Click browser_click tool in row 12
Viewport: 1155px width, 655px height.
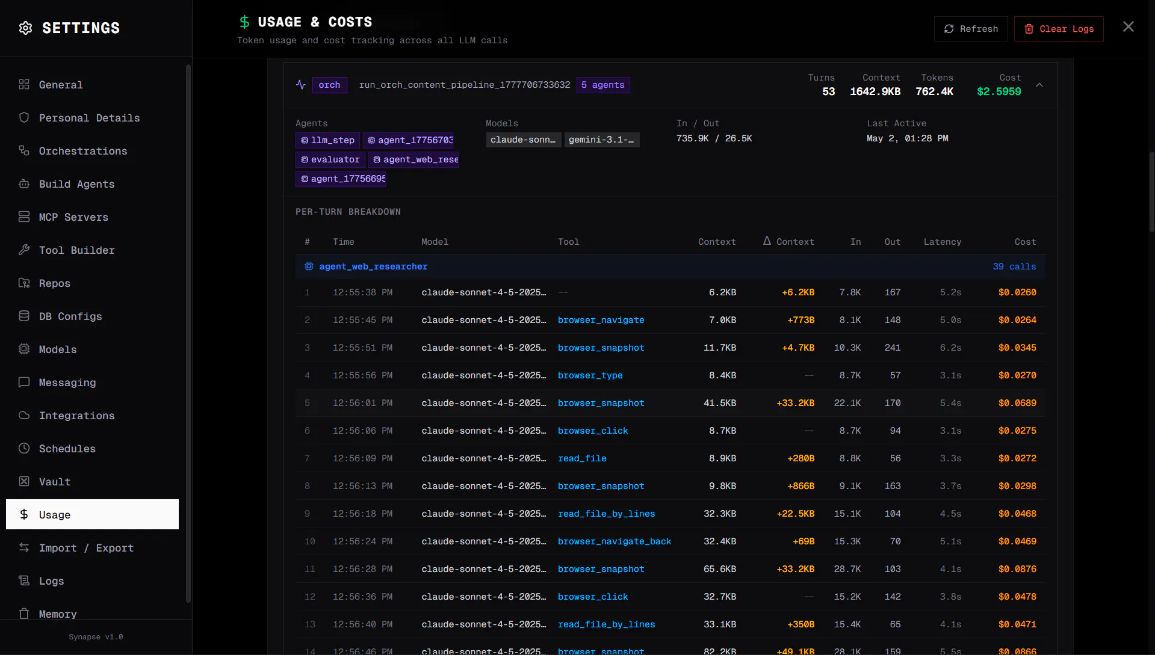click(x=593, y=597)
